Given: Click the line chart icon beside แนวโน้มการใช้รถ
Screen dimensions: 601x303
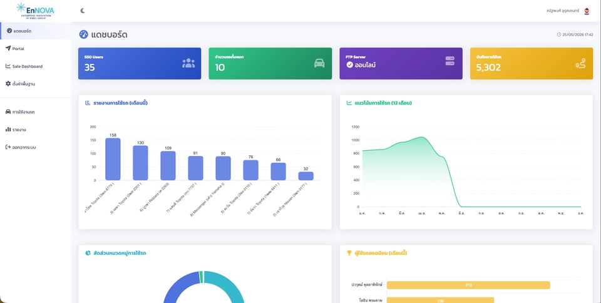Looking at the screenshot, I should [349, 103].
